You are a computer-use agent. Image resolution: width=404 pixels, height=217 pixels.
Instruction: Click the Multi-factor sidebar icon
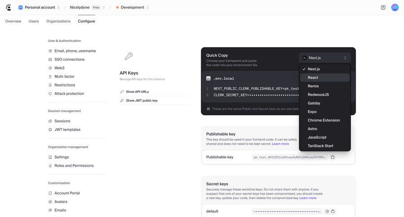50,77
